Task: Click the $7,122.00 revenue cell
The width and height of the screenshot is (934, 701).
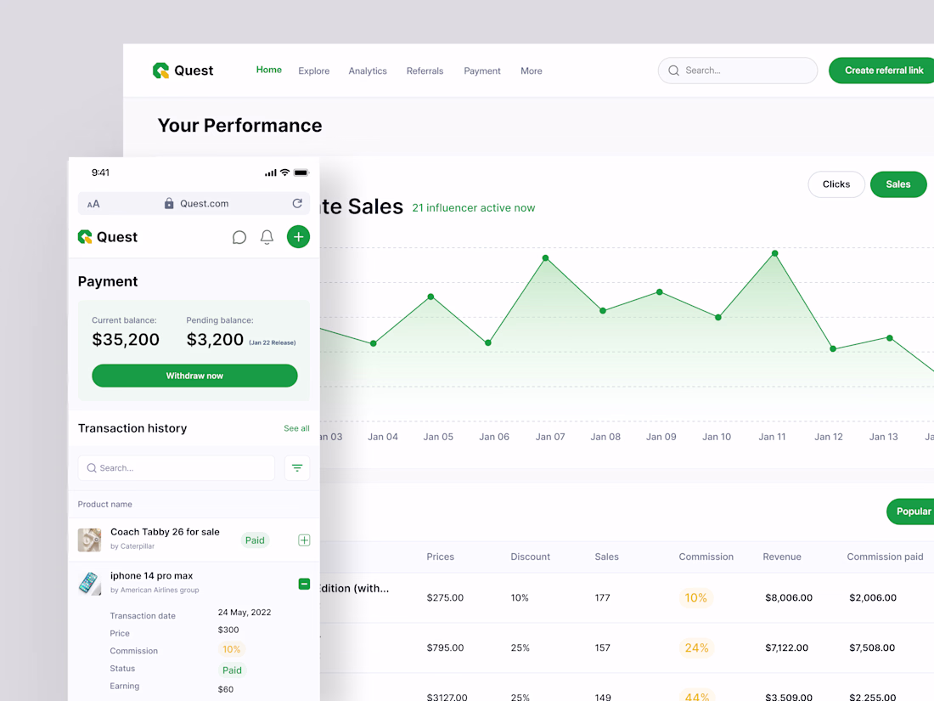Action: [x=786, y=647]
